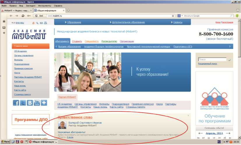Open Opera sidebar Bookmarks star panel

click(4, 21)
